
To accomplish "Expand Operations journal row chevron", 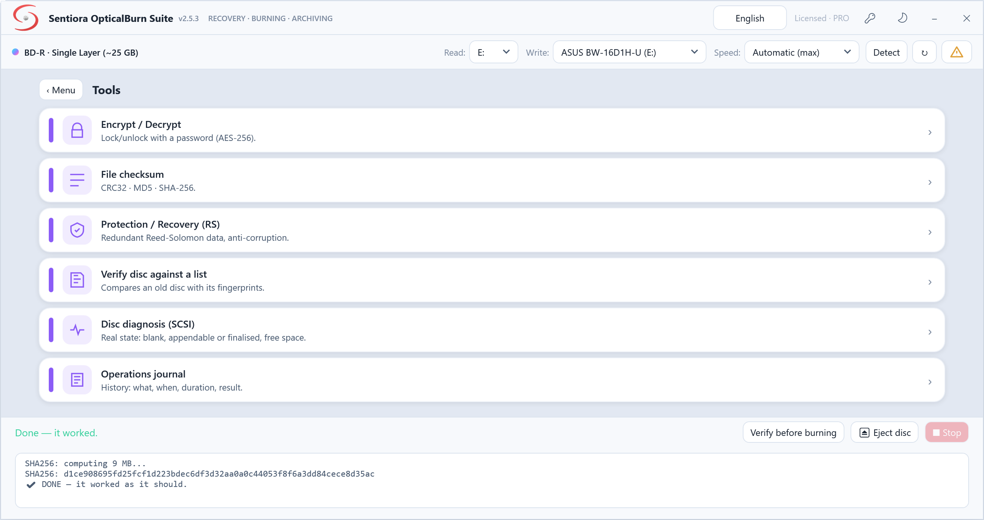I will coord(930,382).
